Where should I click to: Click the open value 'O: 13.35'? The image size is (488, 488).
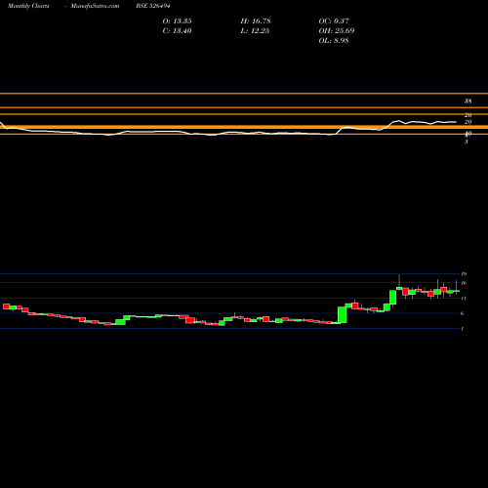pyautogui.click(x=178, y=21)
